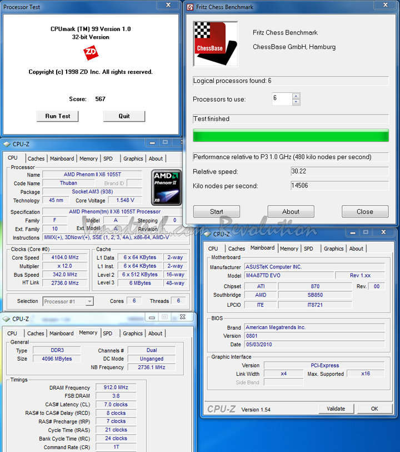400x452 pixels.
Task: Open About tab in CPU-Z Memory window
Action: click(x=155, y=333)
